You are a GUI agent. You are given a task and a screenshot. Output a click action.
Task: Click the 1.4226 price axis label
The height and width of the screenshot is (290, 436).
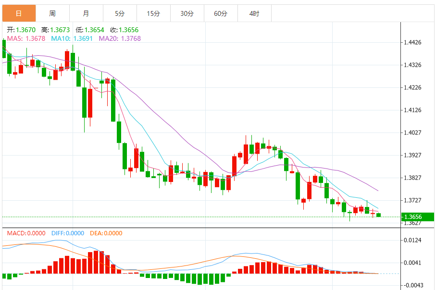tap(412, 87)
